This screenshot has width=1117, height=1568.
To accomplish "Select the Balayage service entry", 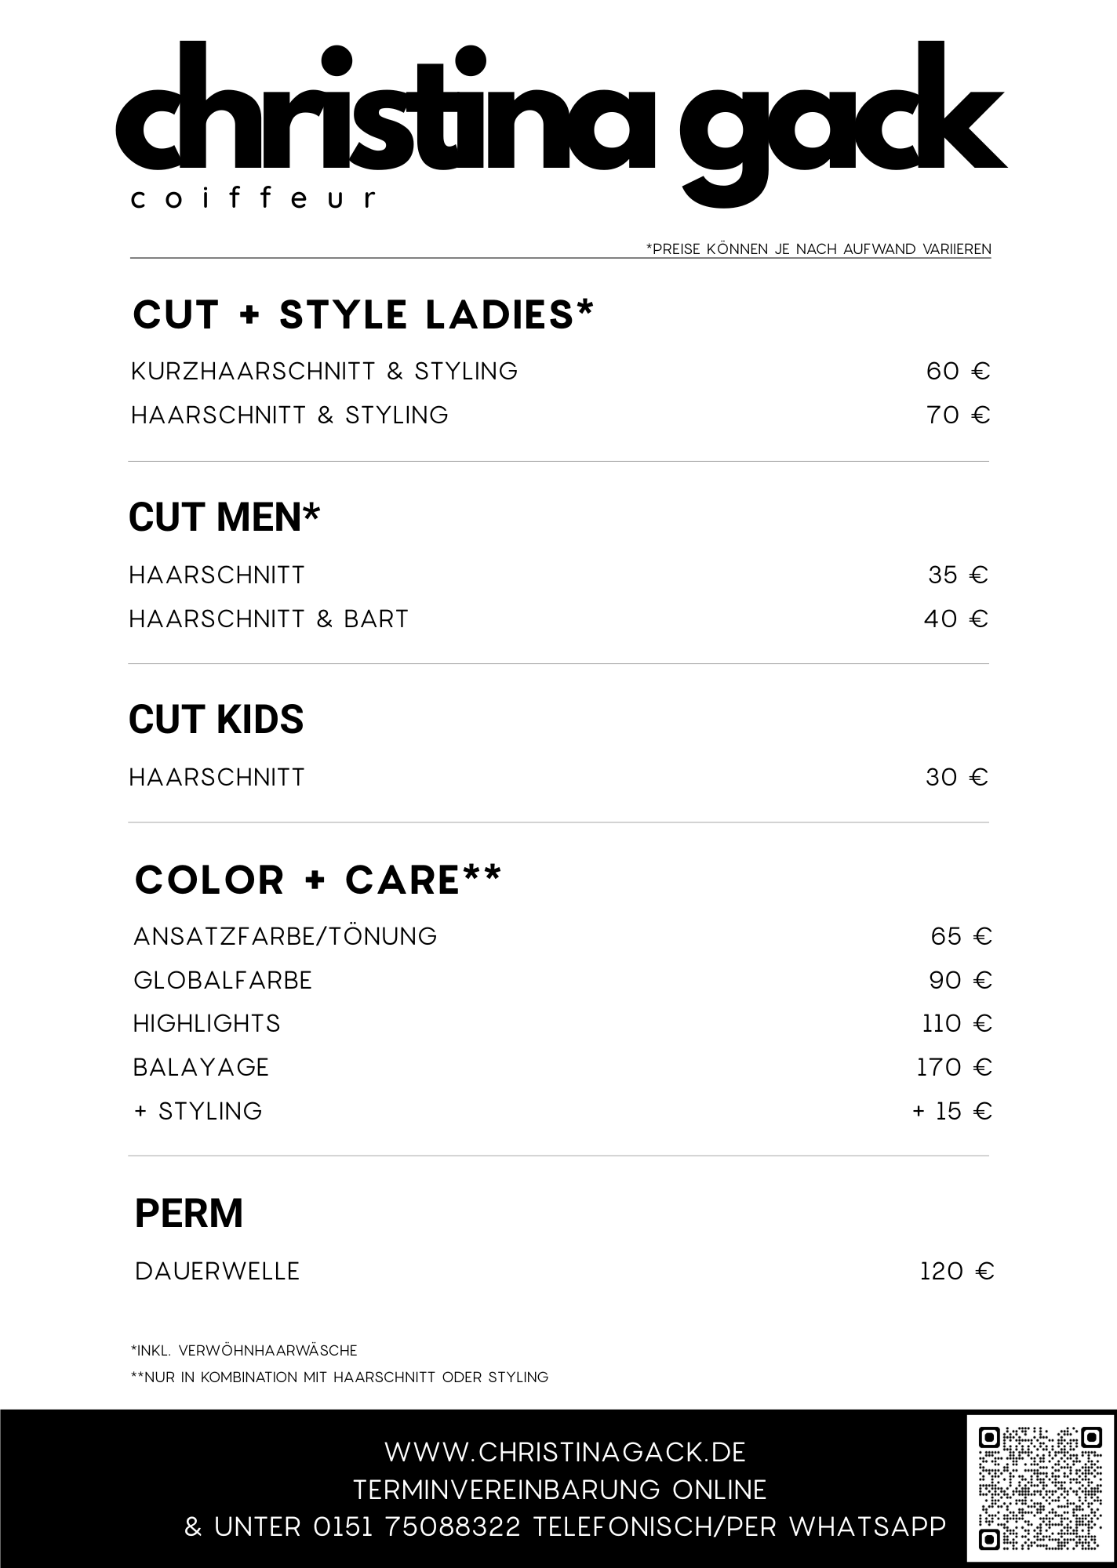I will (201, 1068).
